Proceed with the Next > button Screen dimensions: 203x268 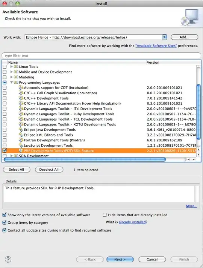click(120, 259)
